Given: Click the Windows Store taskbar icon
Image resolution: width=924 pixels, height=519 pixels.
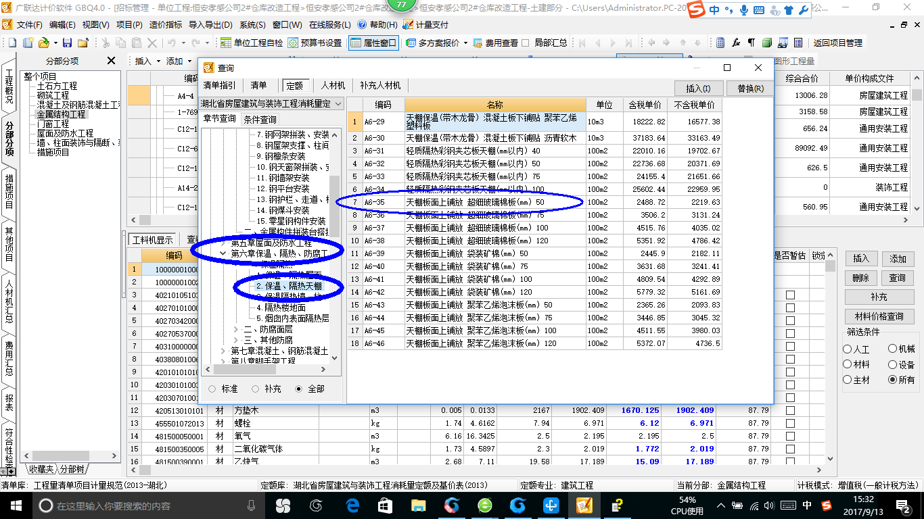Looking at the screenshot, I should point(385,505).
